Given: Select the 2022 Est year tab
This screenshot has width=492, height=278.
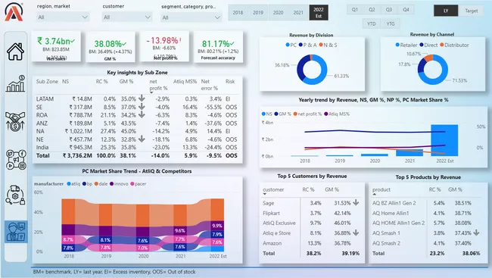Looking at the screenshot, I should pyautogui.click(x=319, y=13).
